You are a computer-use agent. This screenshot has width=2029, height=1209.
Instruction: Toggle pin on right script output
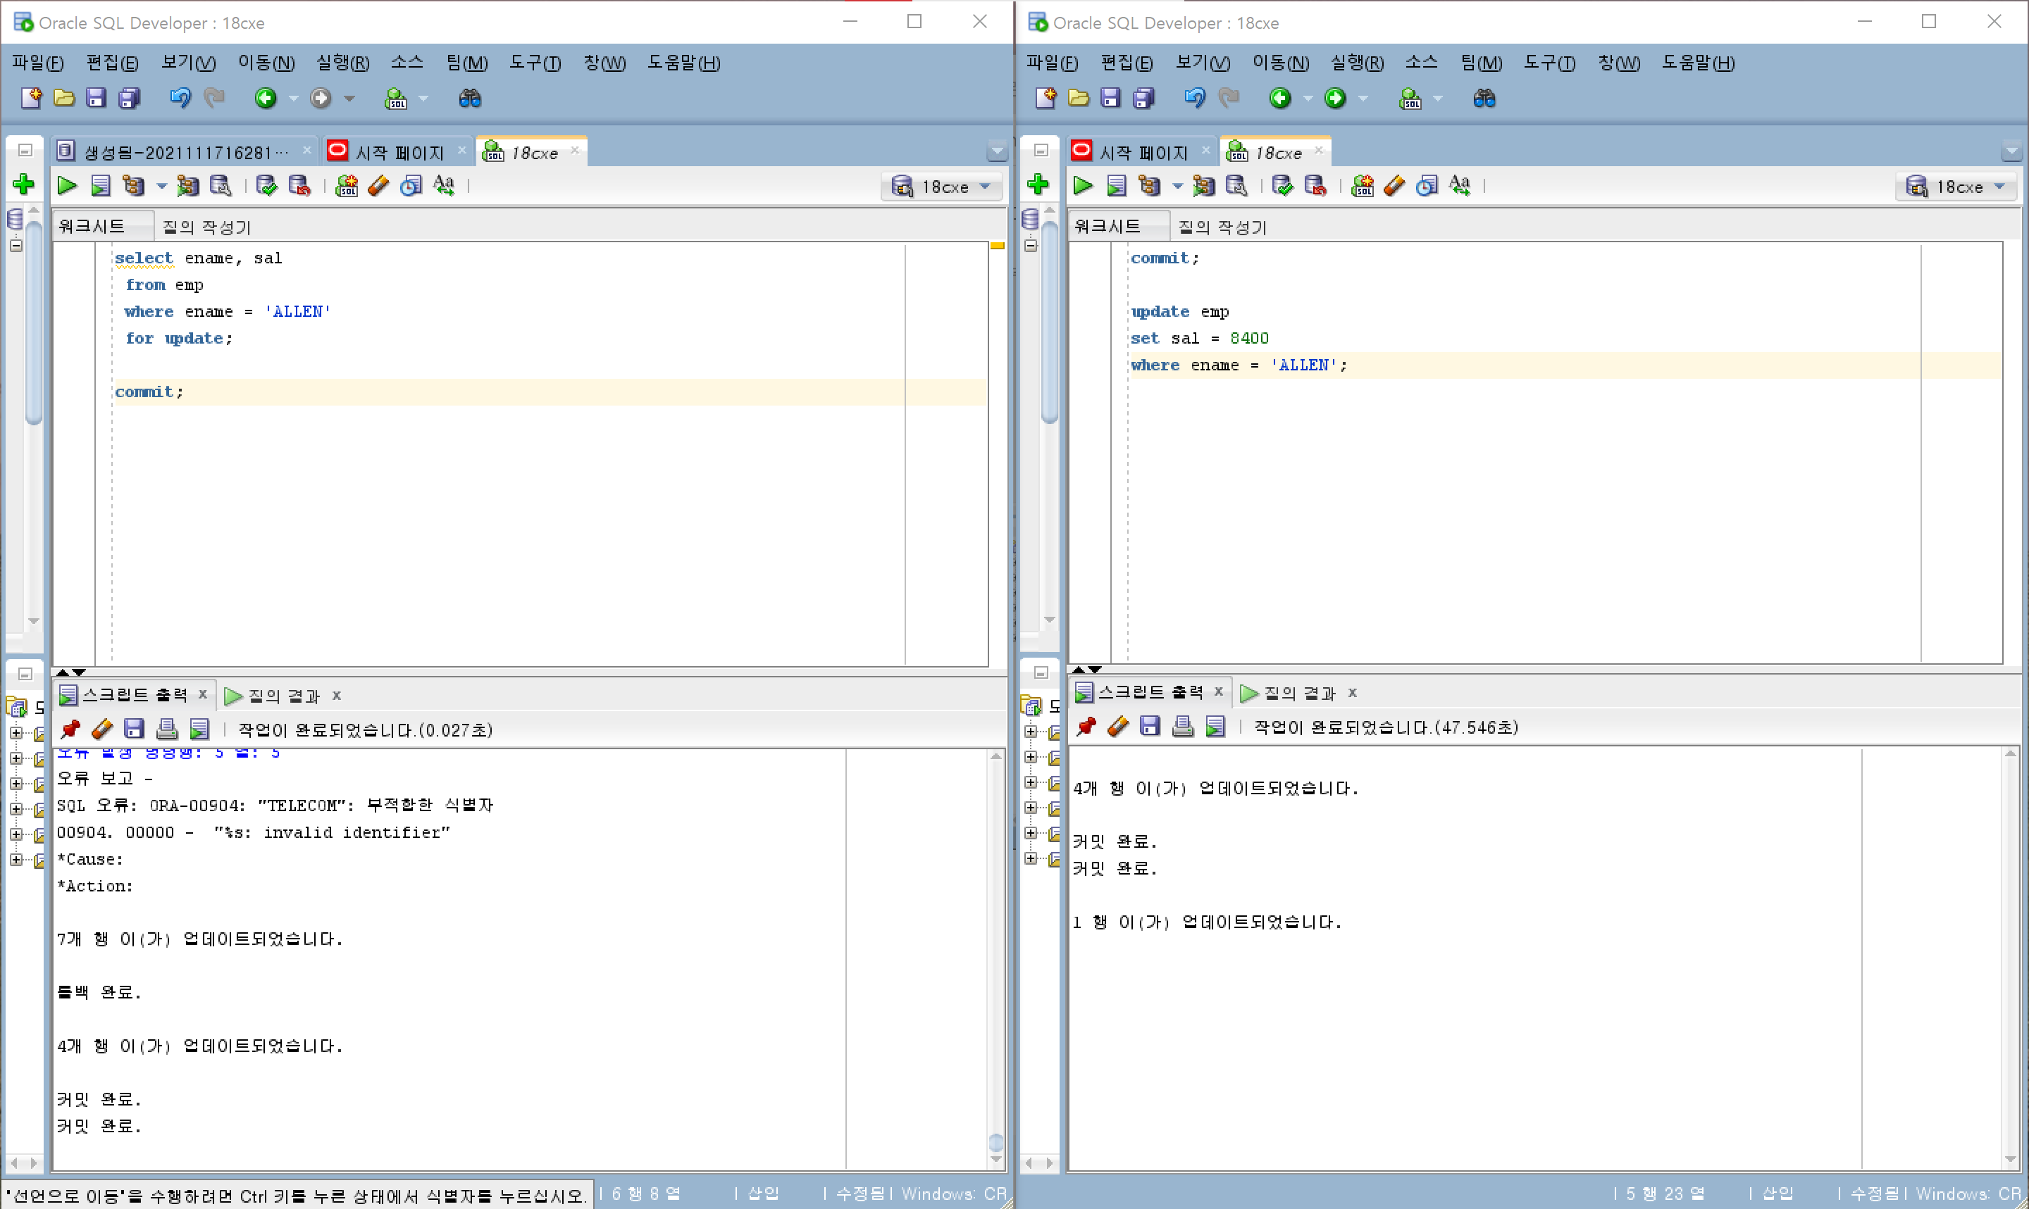coord(1086,727)
